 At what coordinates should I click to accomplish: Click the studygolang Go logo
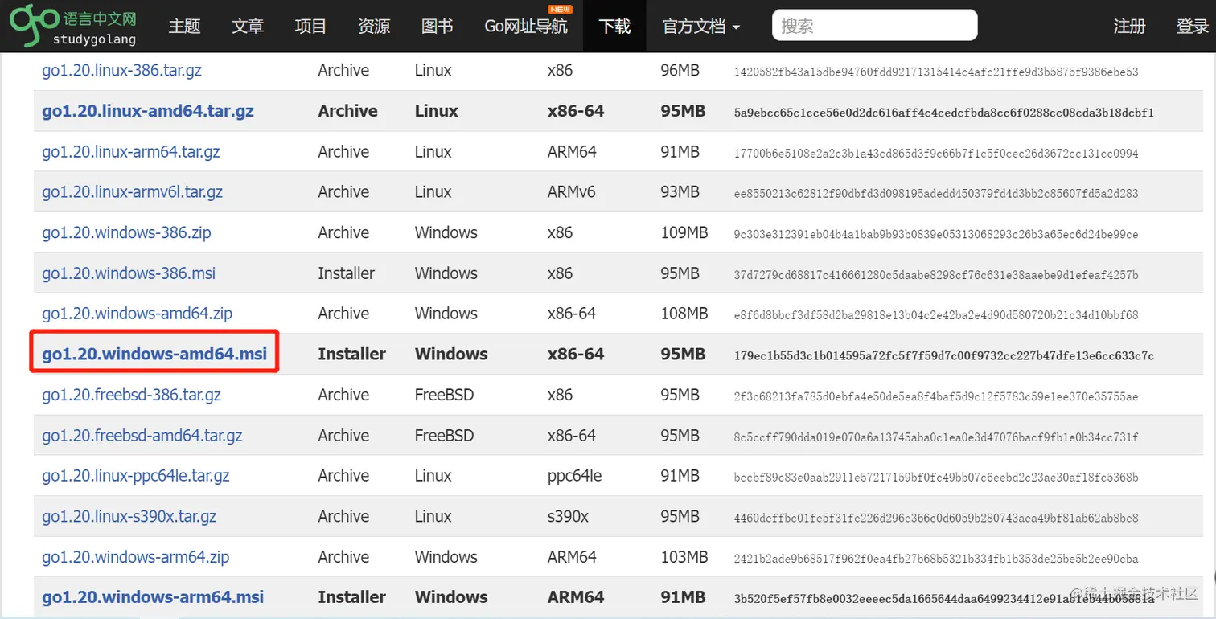(73, 26)
